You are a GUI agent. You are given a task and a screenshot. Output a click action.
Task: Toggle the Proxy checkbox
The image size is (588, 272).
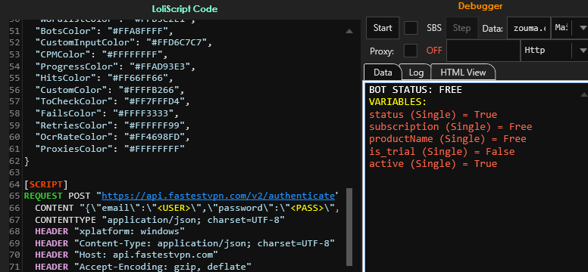coord(411,51)
